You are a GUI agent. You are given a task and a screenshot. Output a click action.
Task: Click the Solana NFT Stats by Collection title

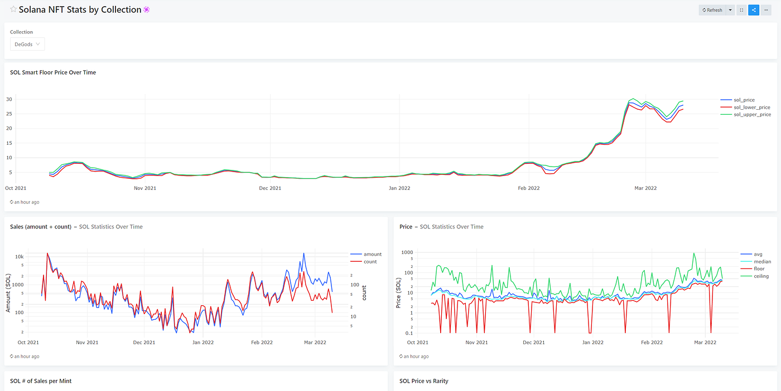tap(80, 9)
